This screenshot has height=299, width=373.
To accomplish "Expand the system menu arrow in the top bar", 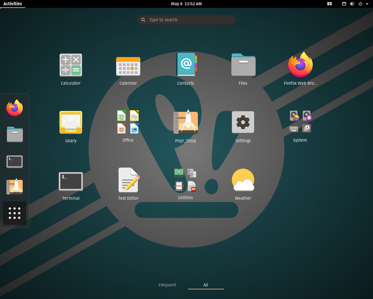I will (x=367, y=4).
